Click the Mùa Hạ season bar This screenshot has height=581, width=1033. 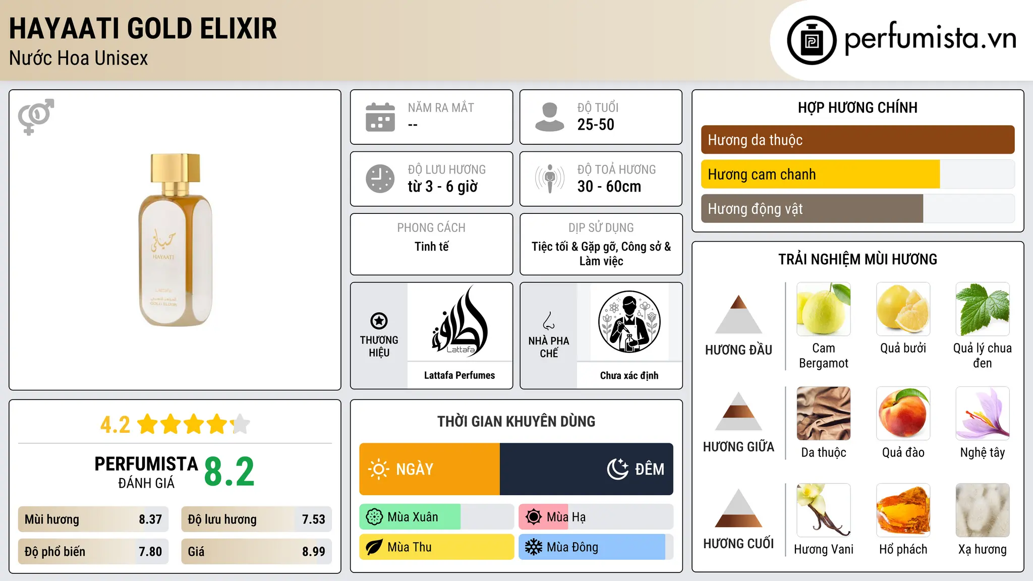(596, 517)
